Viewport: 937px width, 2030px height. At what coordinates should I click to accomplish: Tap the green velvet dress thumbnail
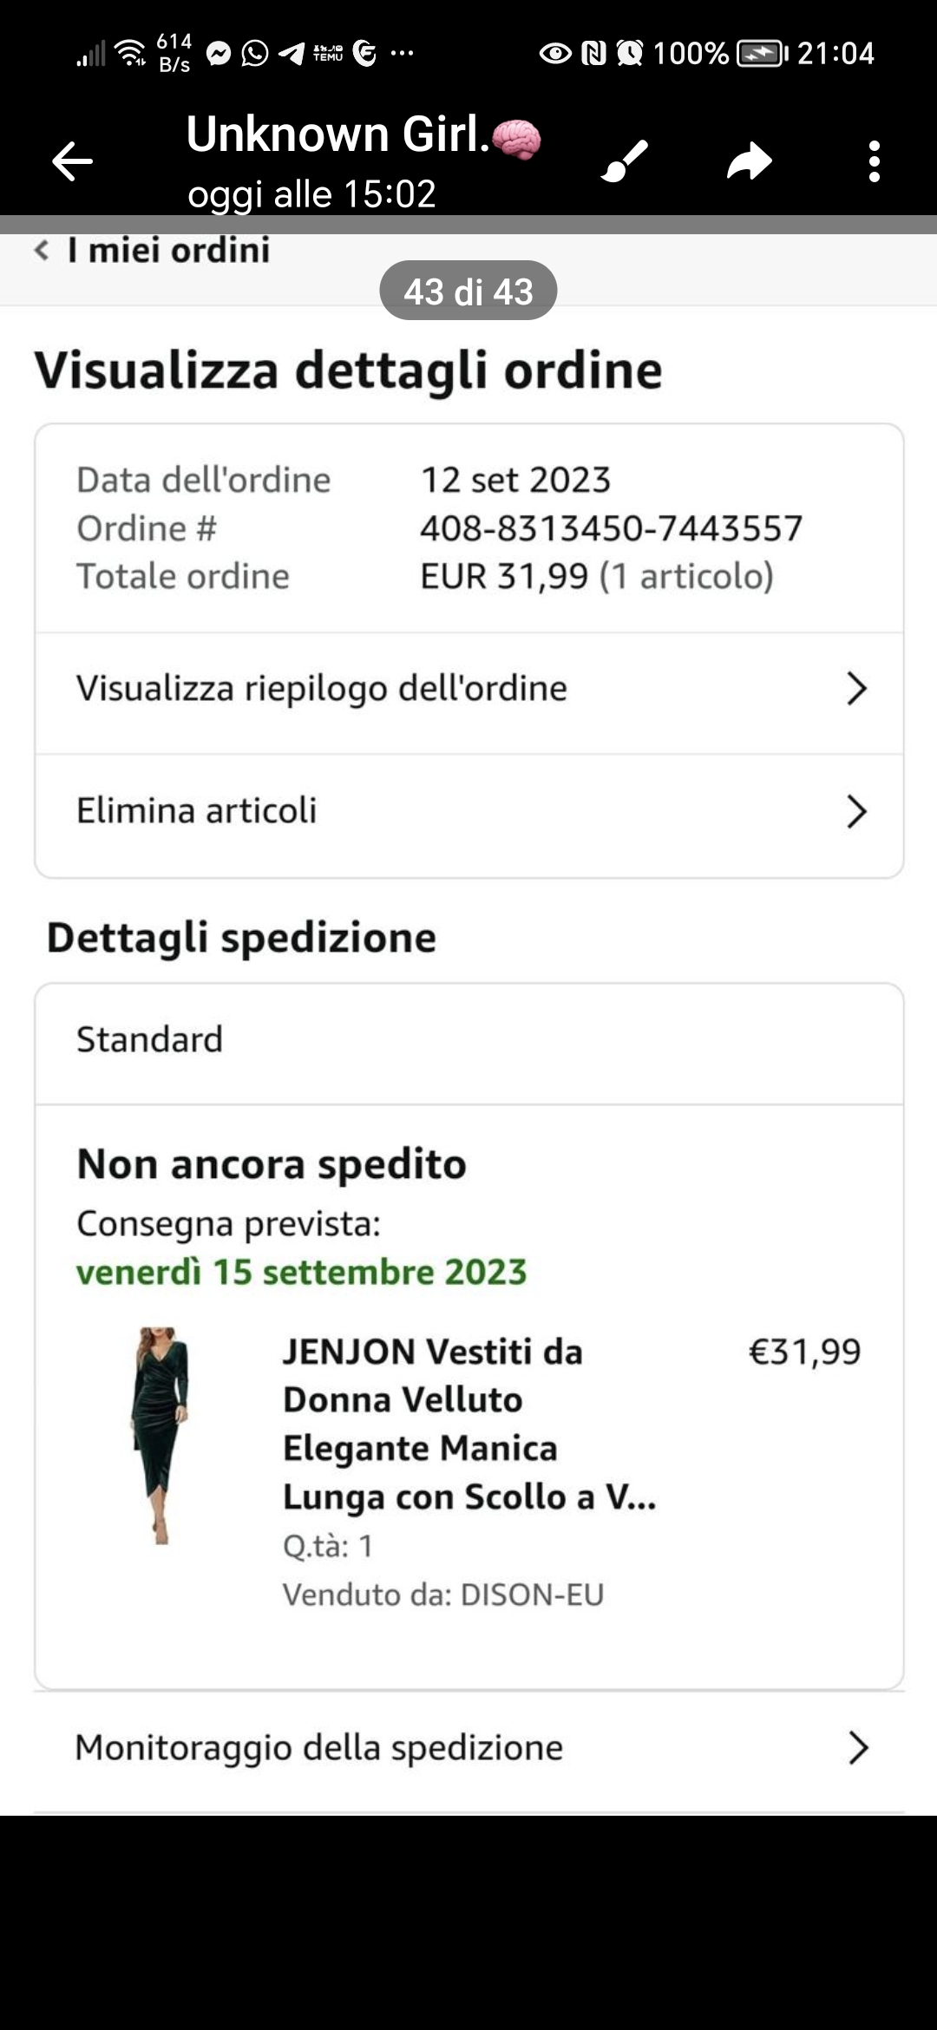pos(161,1436)
